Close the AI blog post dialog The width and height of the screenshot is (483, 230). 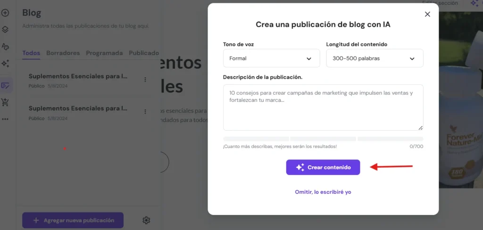pyautogui.click(x=427, y=14)
